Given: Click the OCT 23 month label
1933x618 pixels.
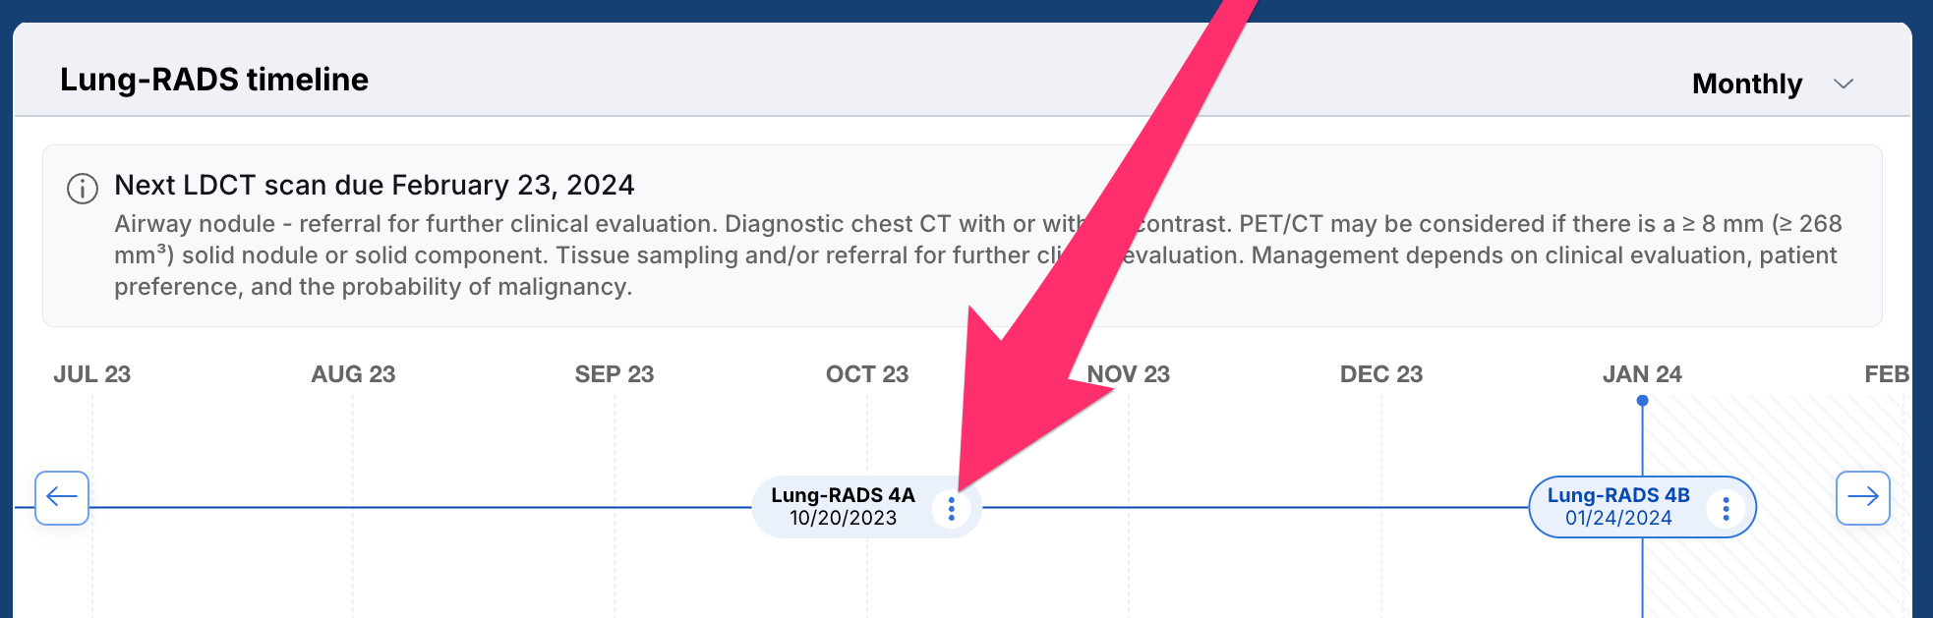Looking at the screenshot, I should tap(867, 374).
